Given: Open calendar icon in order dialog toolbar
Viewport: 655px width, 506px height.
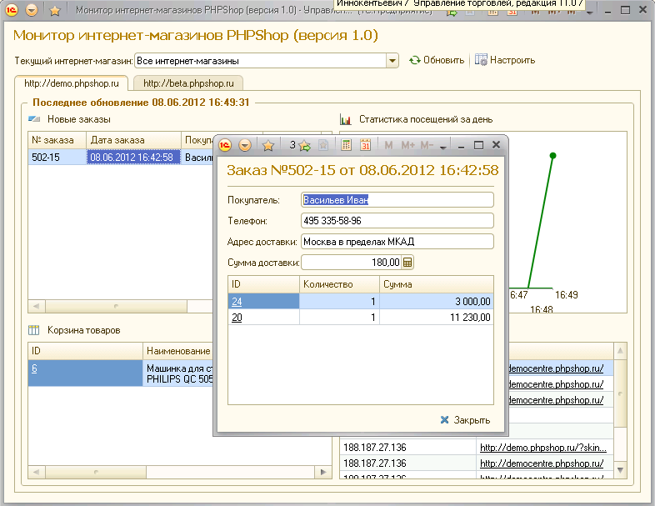Looking at the screenshot, I should click(366, 145).
